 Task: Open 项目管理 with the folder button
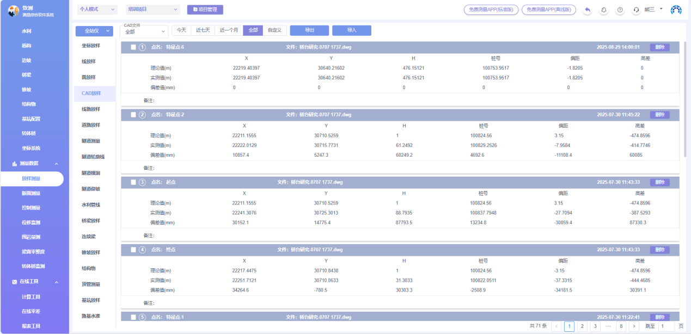205,10
